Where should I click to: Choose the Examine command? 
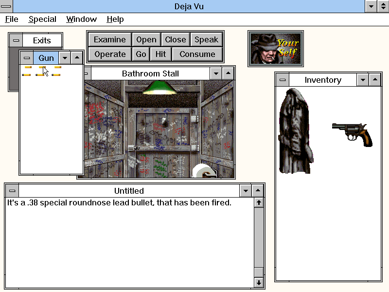[x=110, y=40]
